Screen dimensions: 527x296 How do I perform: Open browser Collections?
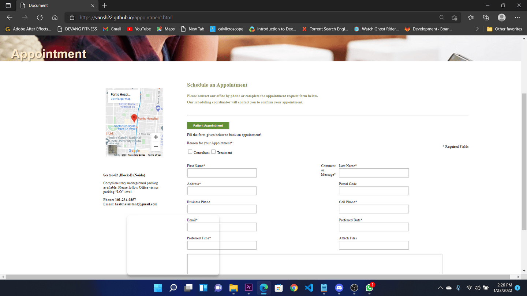coord(486,17)
